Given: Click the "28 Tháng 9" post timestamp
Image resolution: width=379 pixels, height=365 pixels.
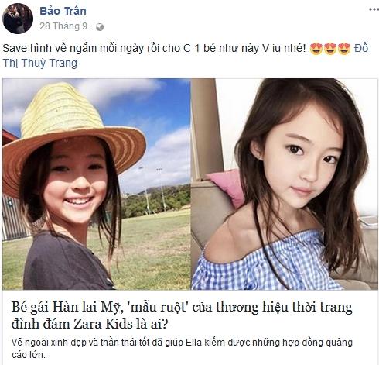Looking at the screenshot, I should coord(63,26).
